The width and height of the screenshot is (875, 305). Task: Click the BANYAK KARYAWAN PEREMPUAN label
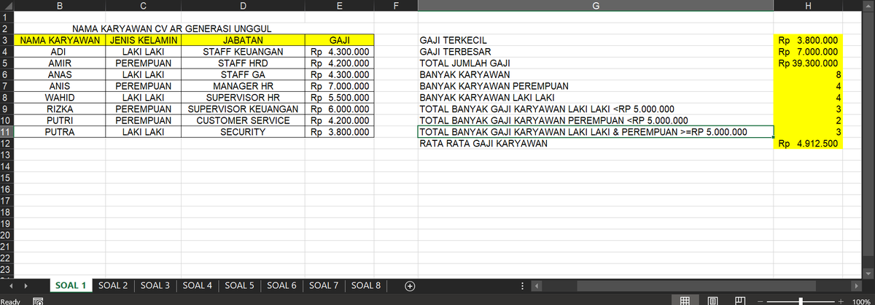(494, 87)
